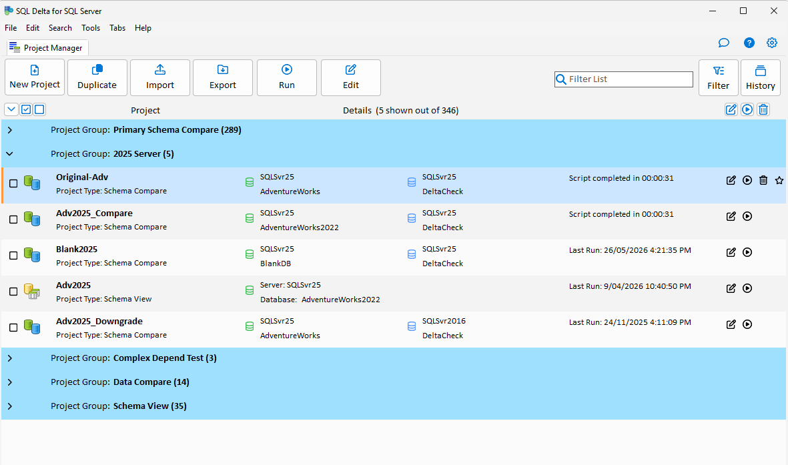The image size is (788, 465).
Task: Click edit icon for Blank2025 row
Action: click(731, 252)
